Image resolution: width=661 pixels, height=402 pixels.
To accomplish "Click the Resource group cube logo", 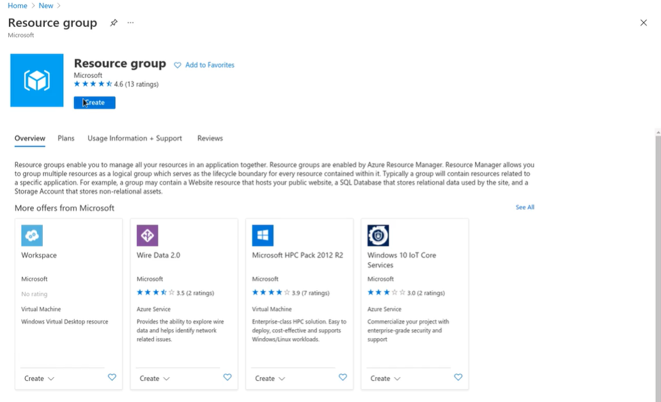I will [37, 80].
